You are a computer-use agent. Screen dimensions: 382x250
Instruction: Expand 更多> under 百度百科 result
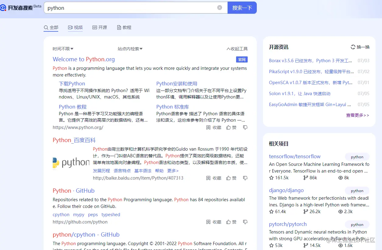173,171
